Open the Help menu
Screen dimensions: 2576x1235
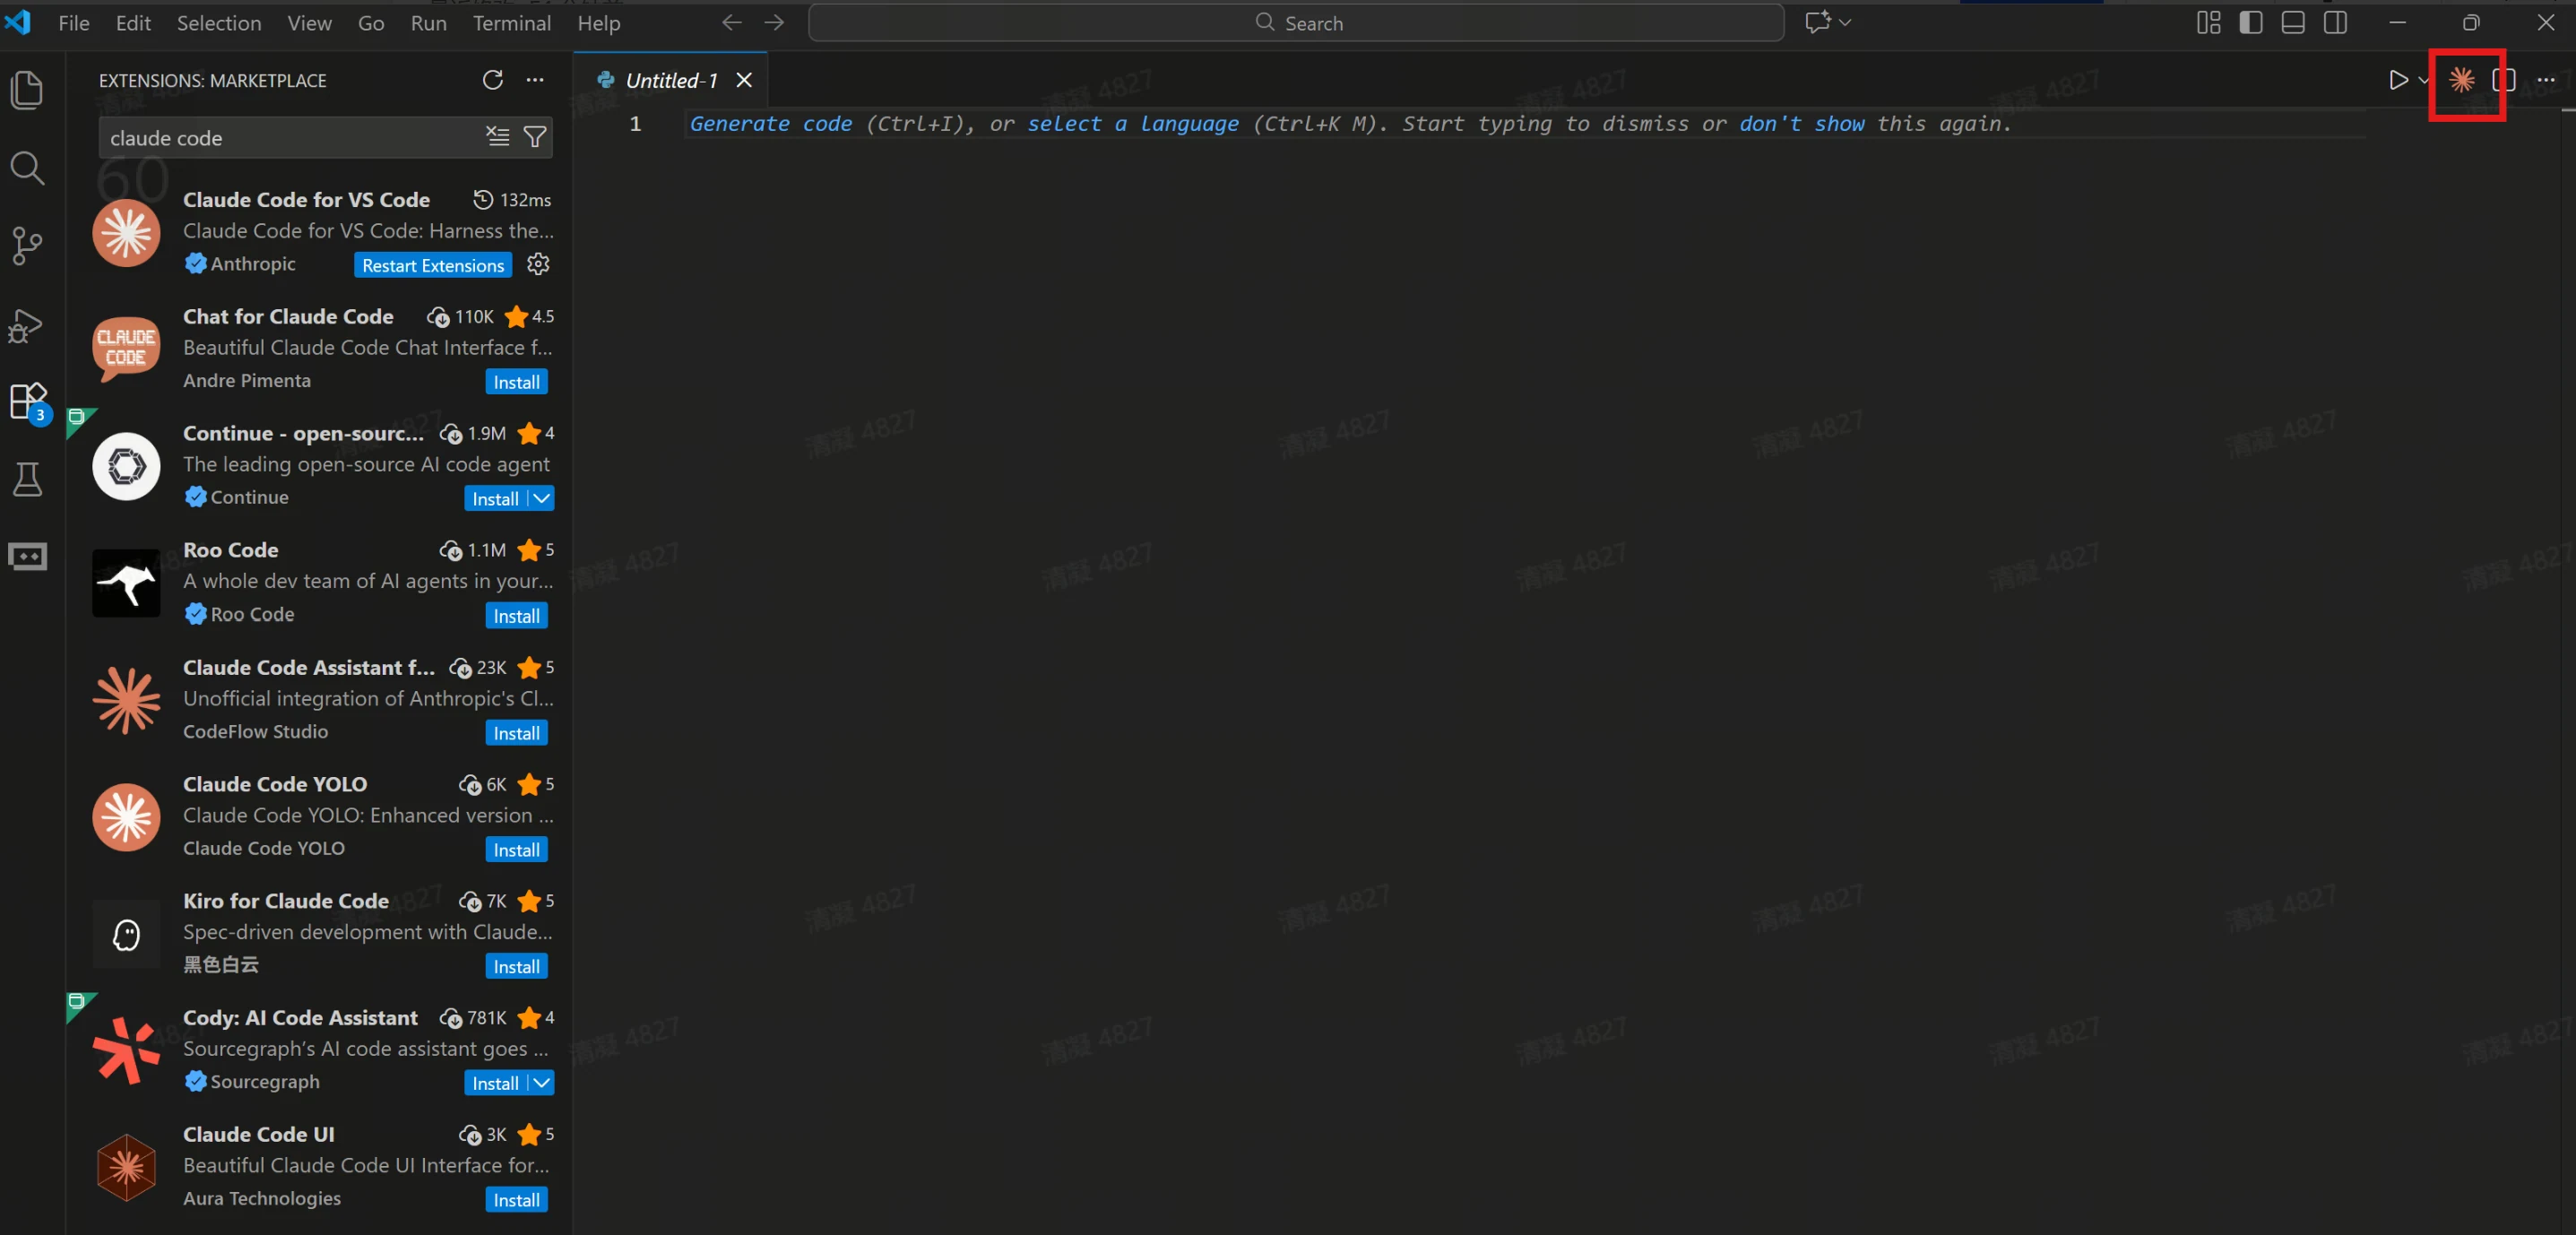point(598,22)
